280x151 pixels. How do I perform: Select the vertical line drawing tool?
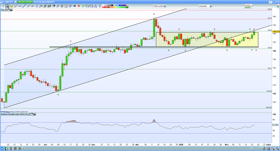[x=37, y=6]
